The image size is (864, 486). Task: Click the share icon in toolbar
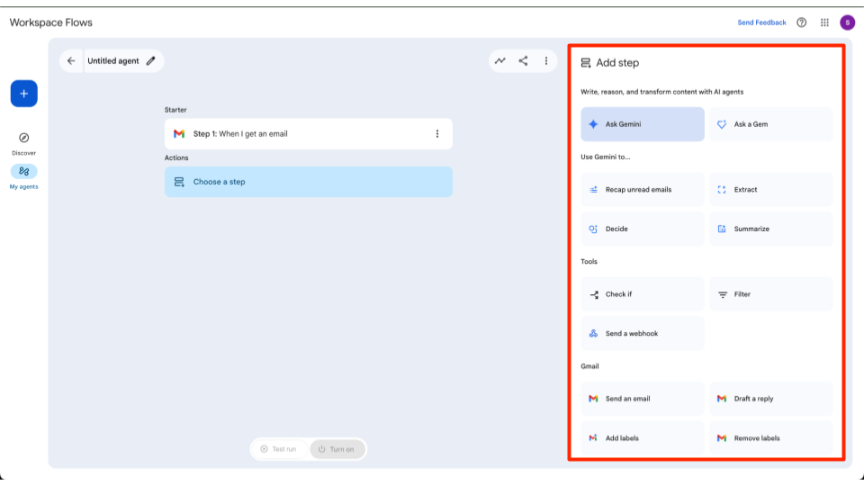click(x=523, y=61)
